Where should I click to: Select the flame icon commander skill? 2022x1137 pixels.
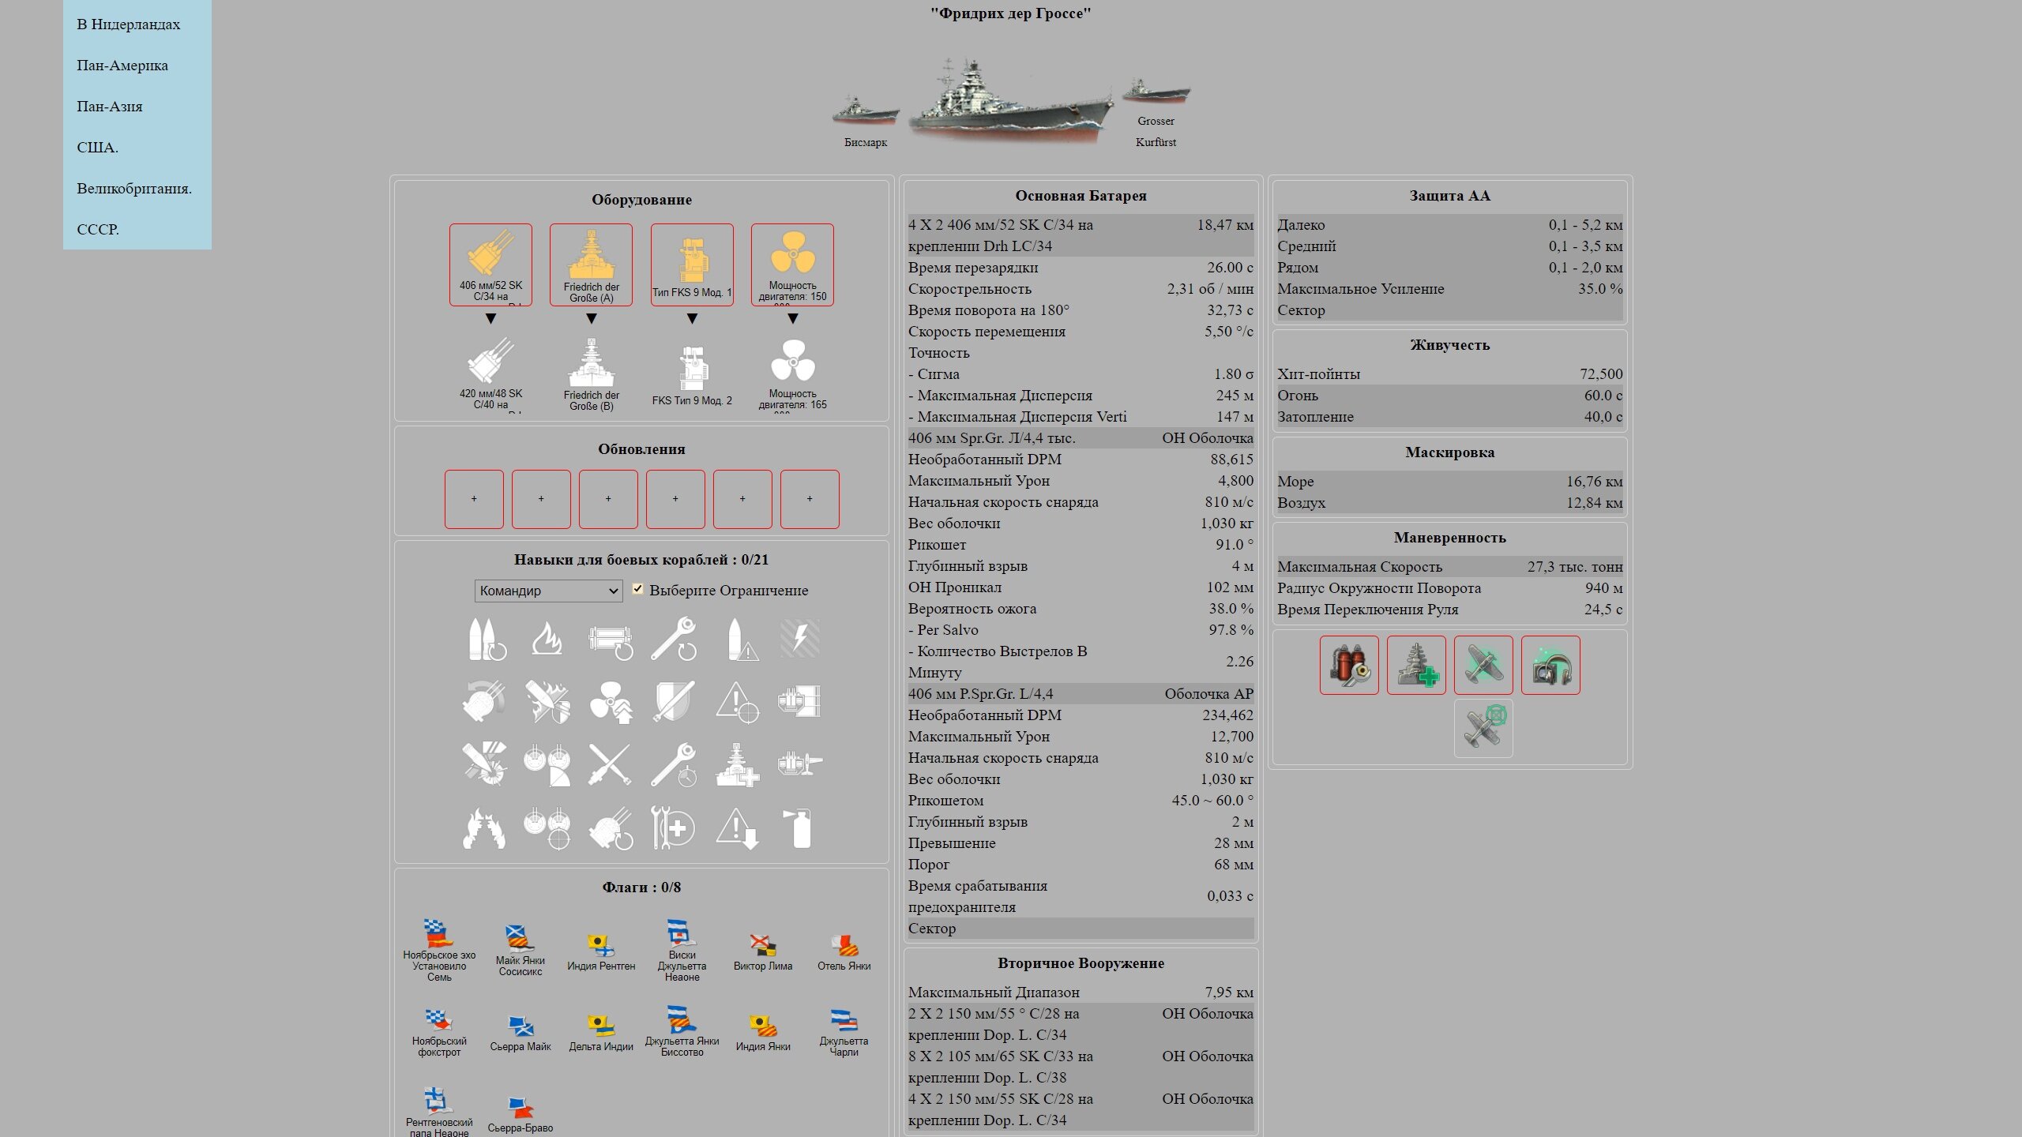547,639
